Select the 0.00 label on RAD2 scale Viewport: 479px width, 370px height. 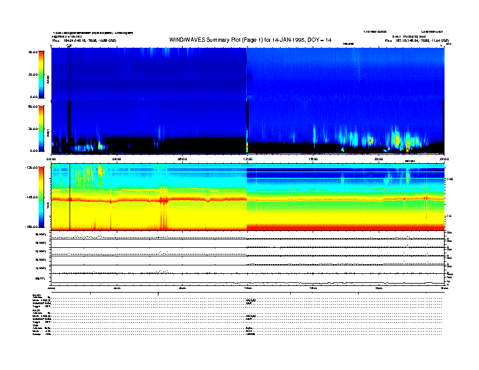click(x=34, y=97)
